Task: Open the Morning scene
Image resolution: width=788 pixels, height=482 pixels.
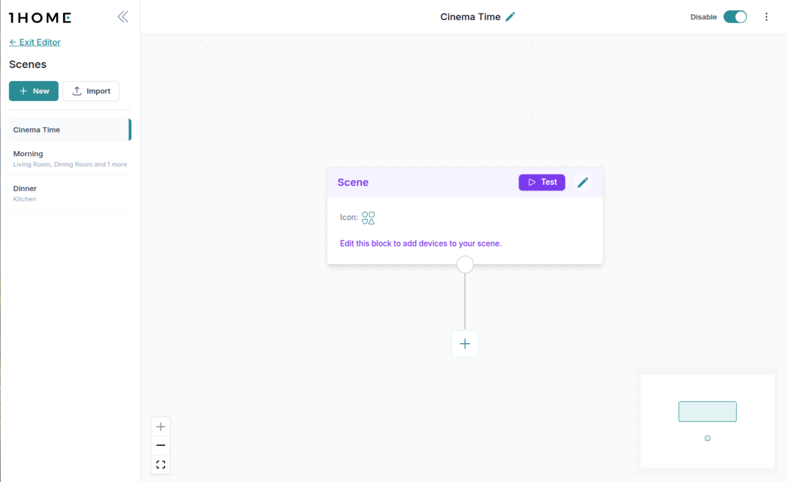Action: (69, 159)
